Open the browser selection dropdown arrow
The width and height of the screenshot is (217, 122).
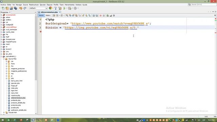coord(53,8)
